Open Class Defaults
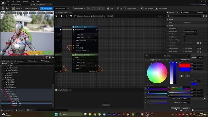Image resolution: width=208 pixels, height=117 pixels. [x=161, y=8]
